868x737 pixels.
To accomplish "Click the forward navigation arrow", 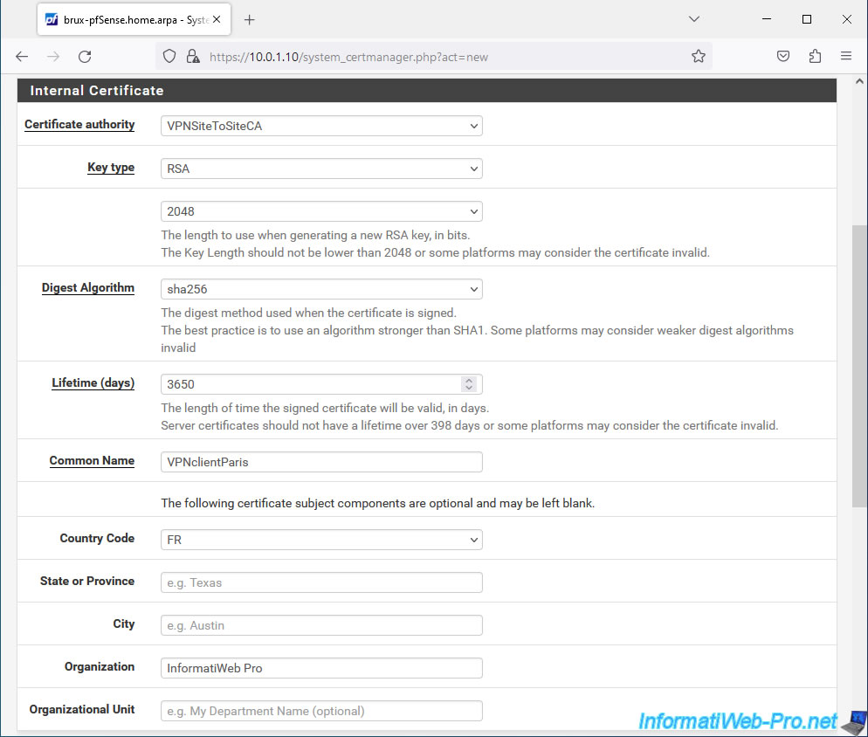I will coord(53,57).
